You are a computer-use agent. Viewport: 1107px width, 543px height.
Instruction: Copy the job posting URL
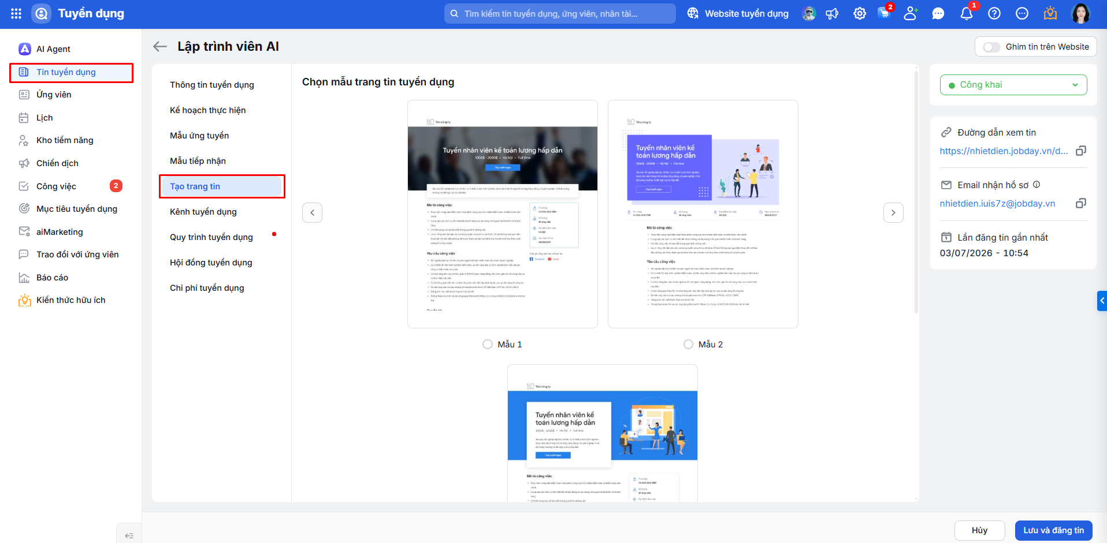point(1081,151)
